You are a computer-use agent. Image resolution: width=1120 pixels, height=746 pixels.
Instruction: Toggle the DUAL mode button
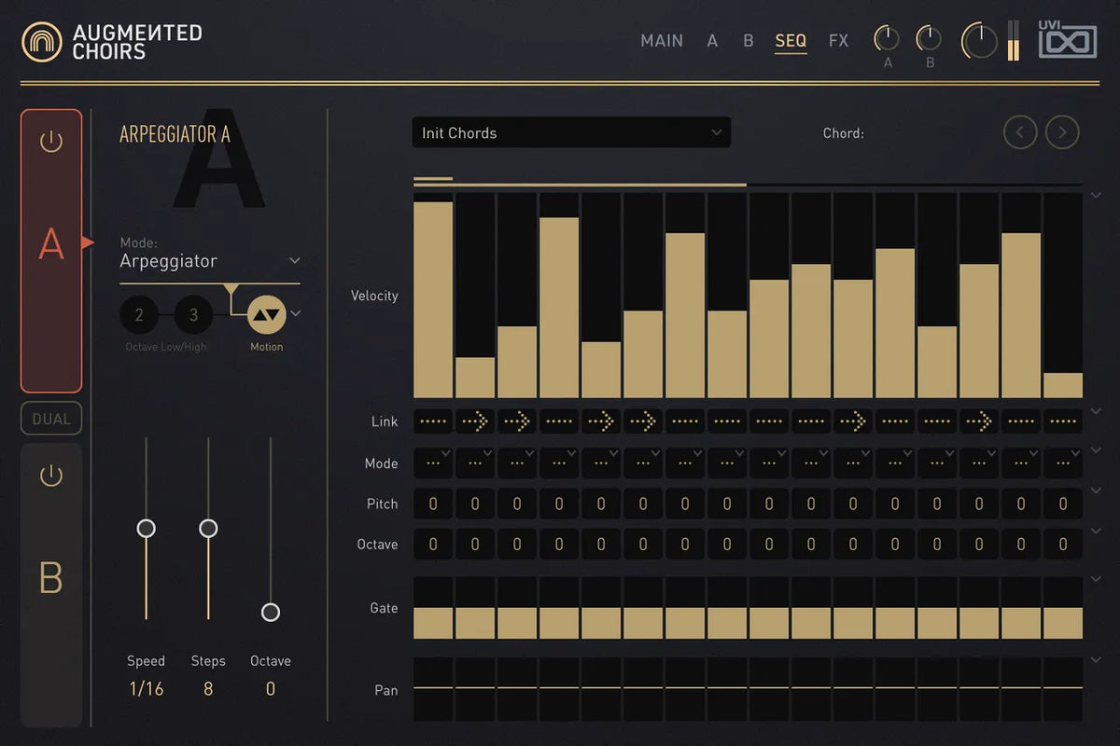point(51,419)
